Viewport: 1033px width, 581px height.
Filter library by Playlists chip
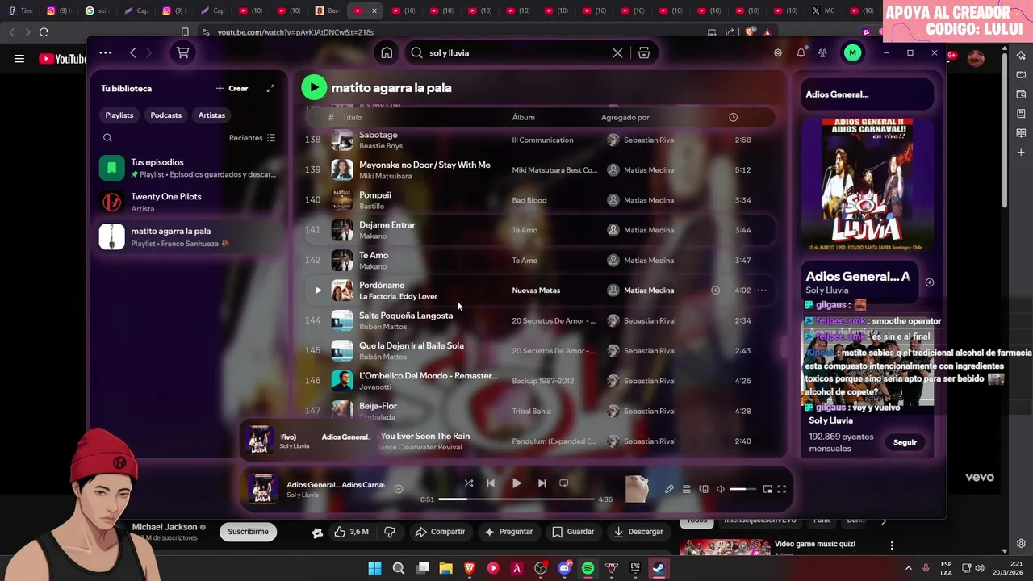click(x=119, y=115)
